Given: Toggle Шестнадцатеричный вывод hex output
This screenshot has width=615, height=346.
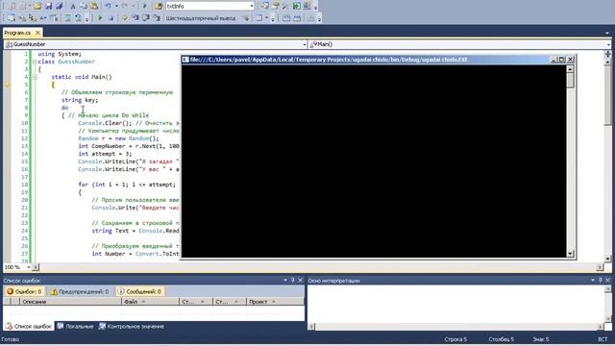Looking at the screenshot, I should (201, 18).
